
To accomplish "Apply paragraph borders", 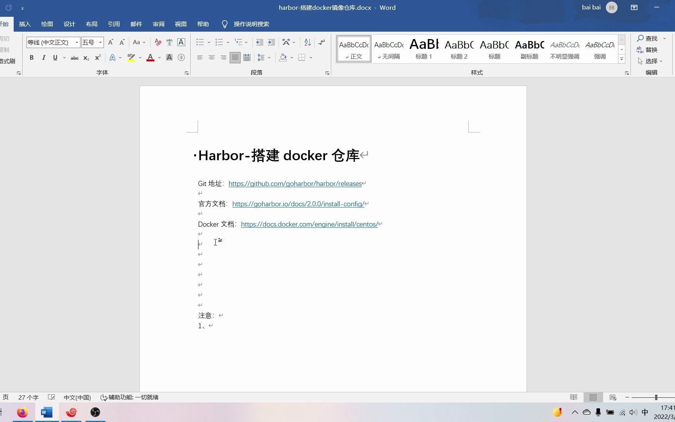I will [302, 58].
